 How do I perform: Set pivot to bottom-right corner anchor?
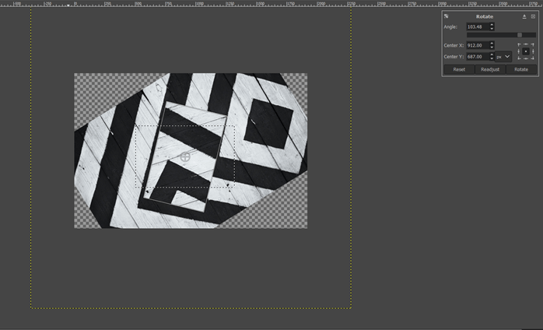click(533, 58)
